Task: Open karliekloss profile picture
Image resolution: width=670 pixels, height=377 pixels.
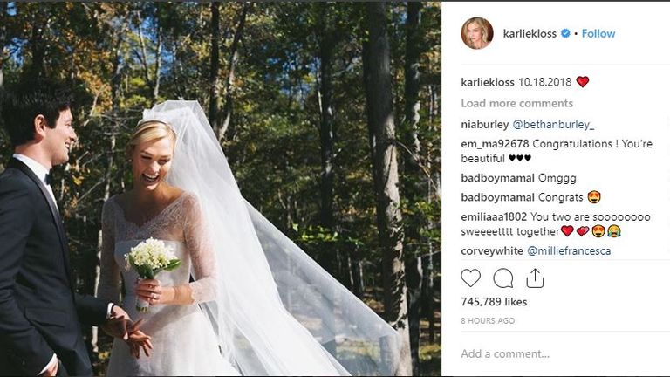Action: pyautogui.click(x=477, y=33)
